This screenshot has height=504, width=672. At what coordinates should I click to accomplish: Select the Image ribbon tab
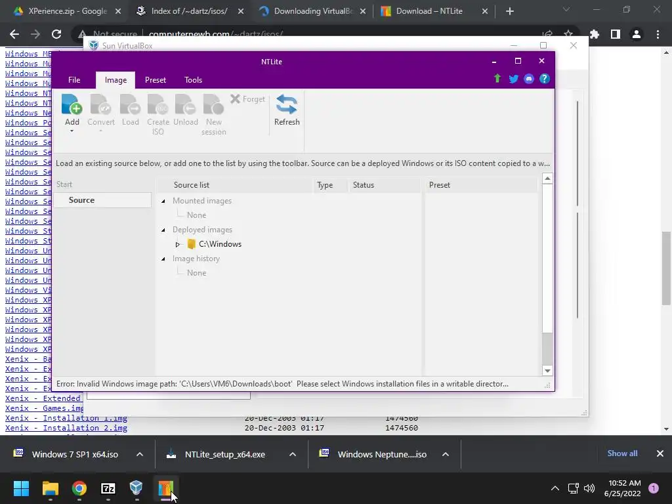115,80
